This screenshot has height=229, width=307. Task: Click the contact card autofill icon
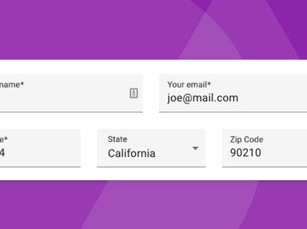[134, 93]
